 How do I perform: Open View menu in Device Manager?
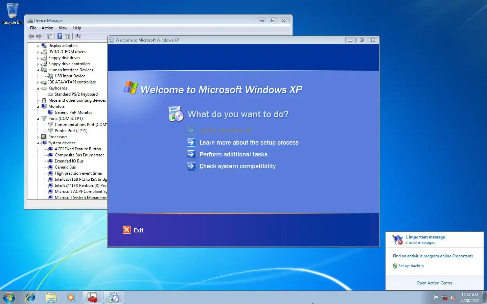pos(63,28)
